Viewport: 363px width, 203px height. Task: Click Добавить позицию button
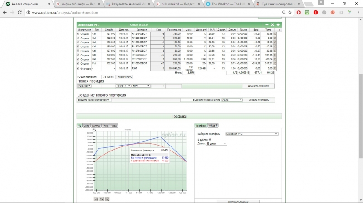(258, 86)
